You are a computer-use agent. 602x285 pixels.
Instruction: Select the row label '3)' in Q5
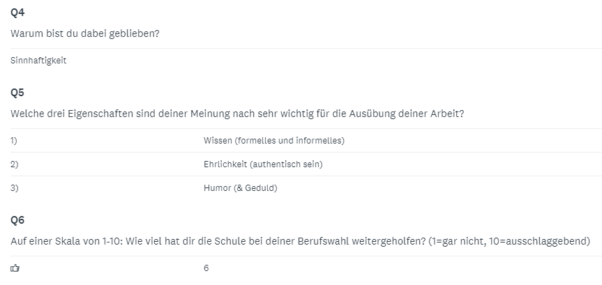[14, 188]
